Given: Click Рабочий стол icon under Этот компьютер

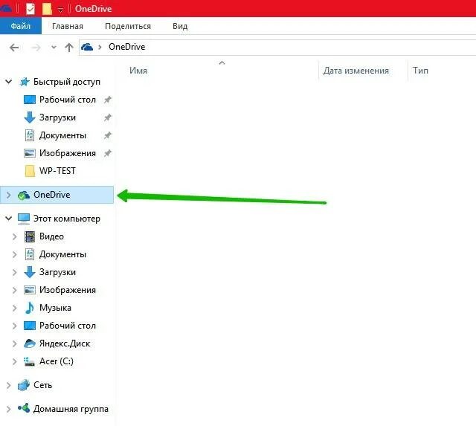Looking at the screenshot, I should 30,326.
